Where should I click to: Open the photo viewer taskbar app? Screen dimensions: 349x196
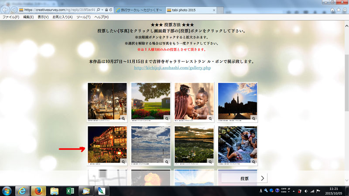coord(86,191)
